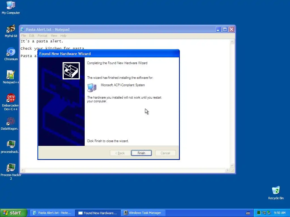This screenshot has height=217, width=290.
Task: Click the 9:50 AM system clock
Action: (280, 213)
